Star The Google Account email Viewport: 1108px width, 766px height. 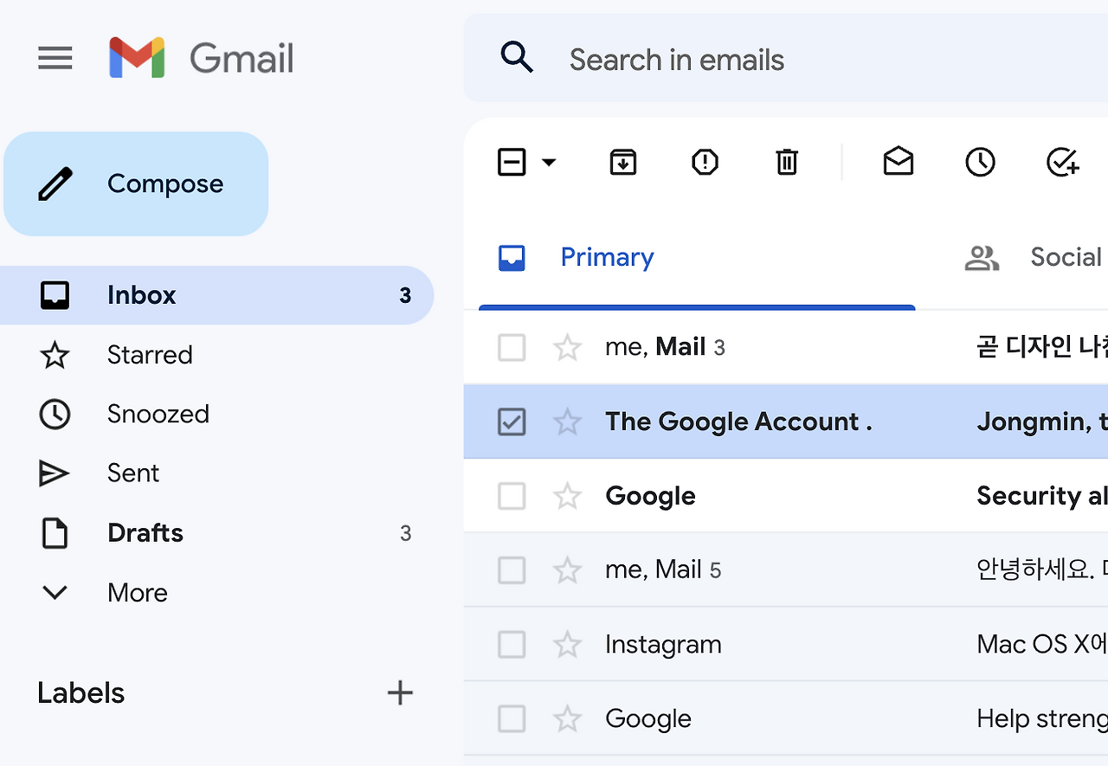click(567, 422)
